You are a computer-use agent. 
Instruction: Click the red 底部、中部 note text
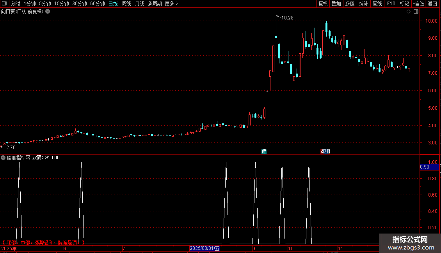(43, 242)
